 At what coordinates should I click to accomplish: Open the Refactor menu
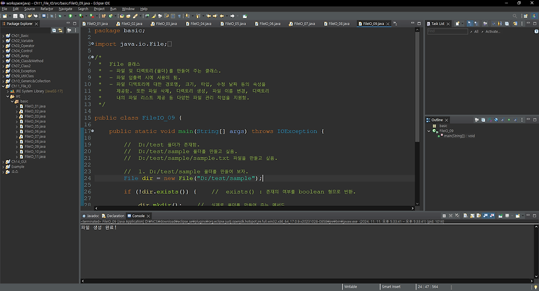46,9
